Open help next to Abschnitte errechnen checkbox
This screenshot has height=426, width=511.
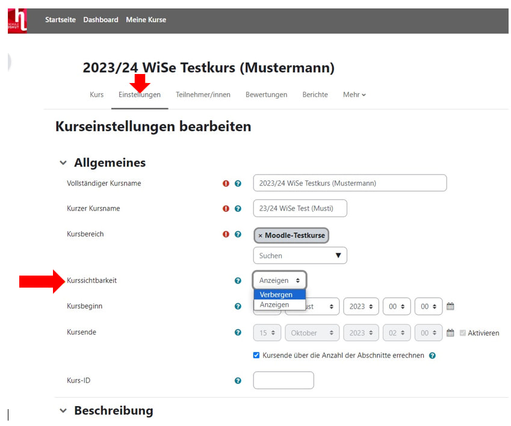(x=432, y=355)
